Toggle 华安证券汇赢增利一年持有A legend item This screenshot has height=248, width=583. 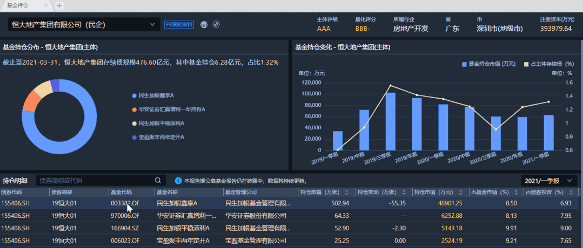(x=169, y=109)
